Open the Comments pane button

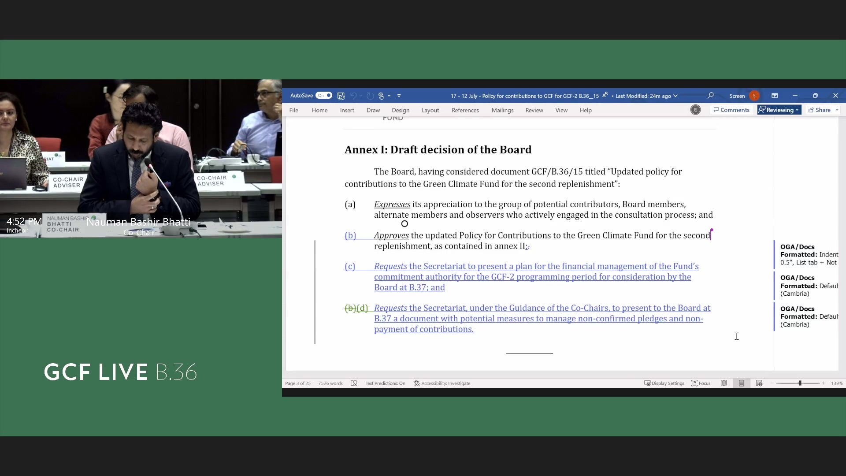pos(731,110)
